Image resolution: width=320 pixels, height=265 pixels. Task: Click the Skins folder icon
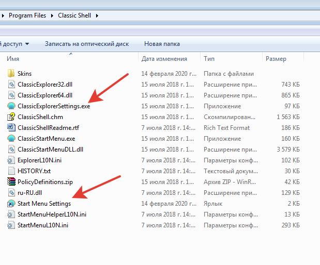11,74
